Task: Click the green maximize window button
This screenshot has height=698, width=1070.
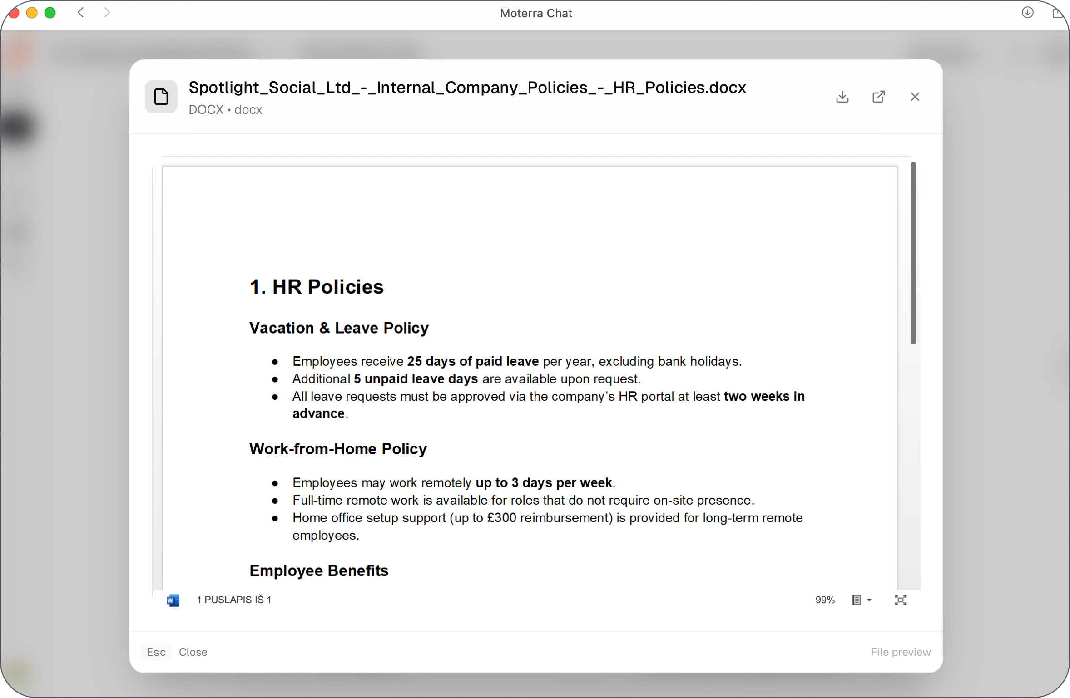Action: [x=50, y=13]
